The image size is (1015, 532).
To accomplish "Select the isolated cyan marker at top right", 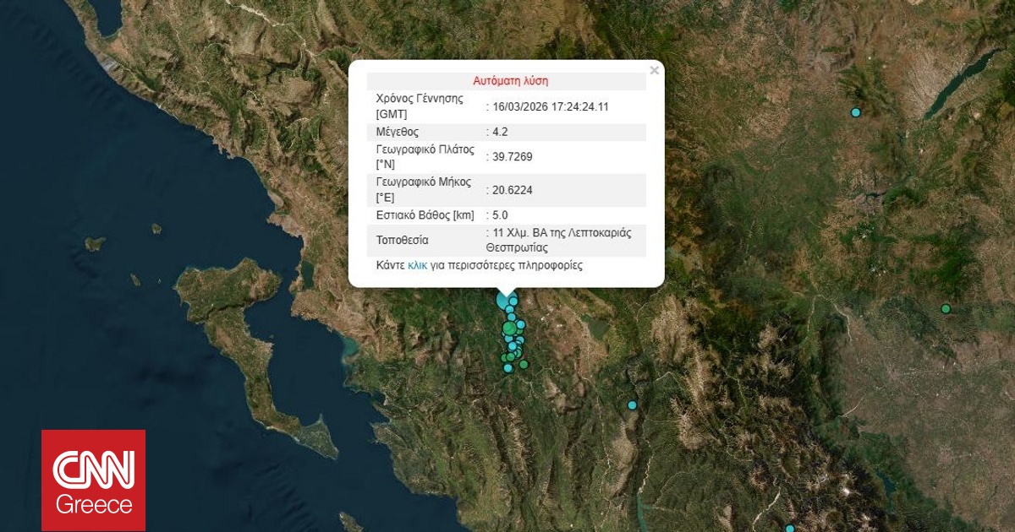I will tap(854, 111).
